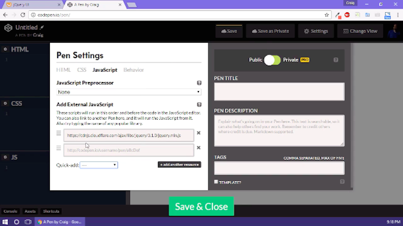Image resolution: width=403 pixels, height=226 pixels.
Task: Switch to CSS settings tab
Action: coord(82,70)
